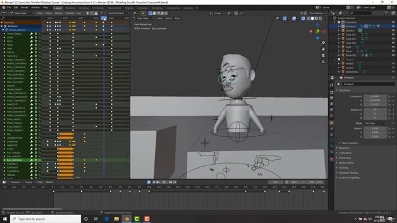
Task: Toggle perspective/orthographic grid icon
Action: coord(323,62)
